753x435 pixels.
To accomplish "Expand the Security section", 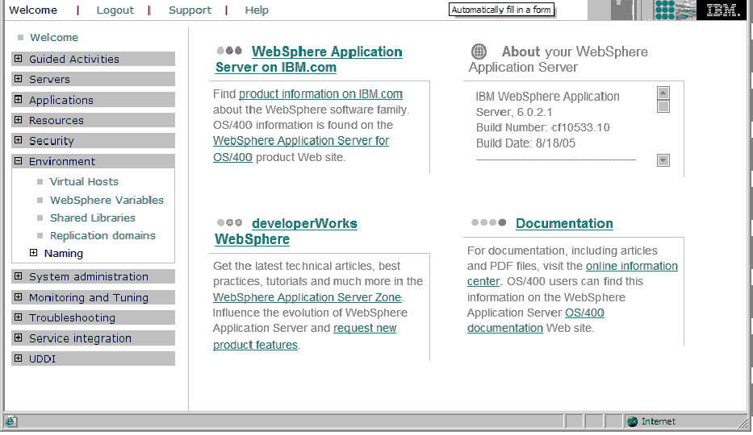I will tap(19, 140).
